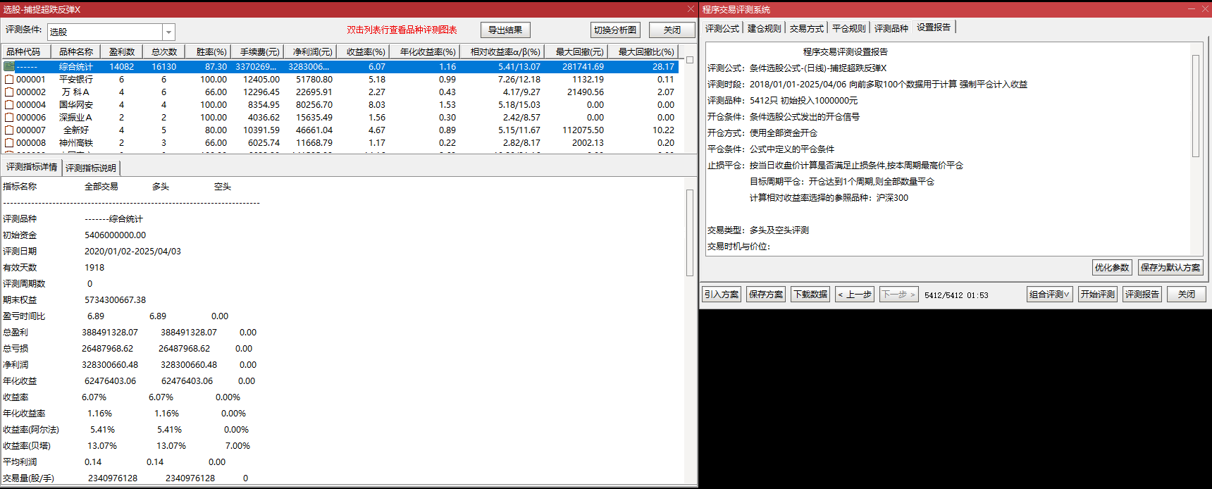
Task: Open the 建仓规则 tab
Action: (x=764, y=28)
